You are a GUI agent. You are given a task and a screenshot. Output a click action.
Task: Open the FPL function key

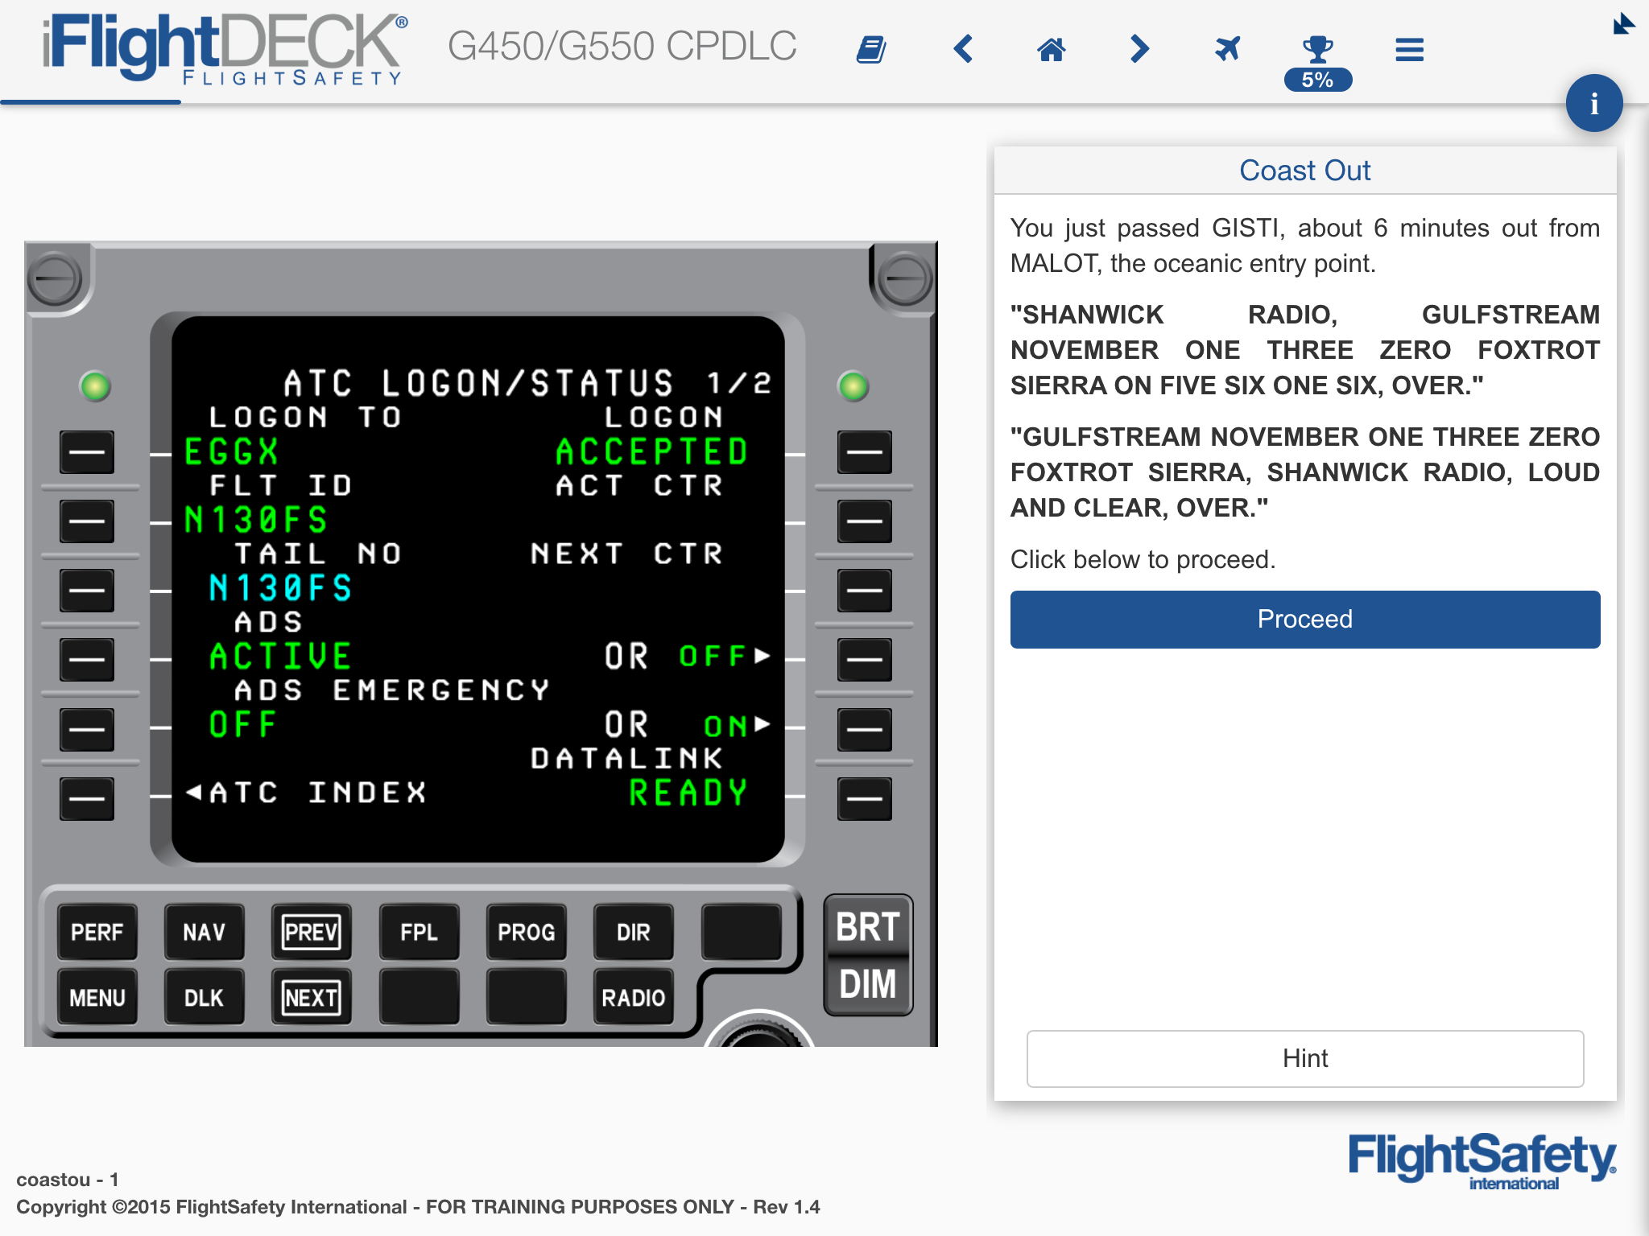coord(419,932)
